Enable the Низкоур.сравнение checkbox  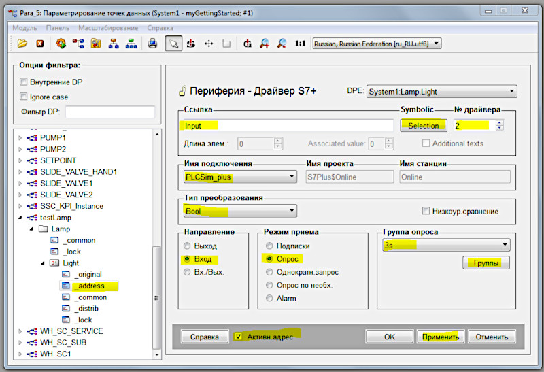[426, 211]
